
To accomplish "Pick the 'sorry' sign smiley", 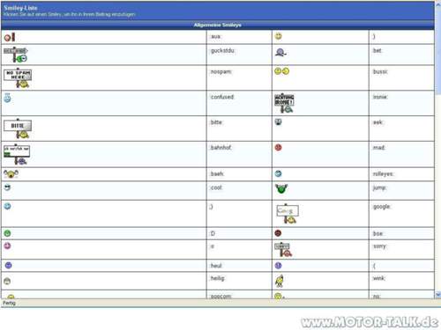I will (283, 250).
